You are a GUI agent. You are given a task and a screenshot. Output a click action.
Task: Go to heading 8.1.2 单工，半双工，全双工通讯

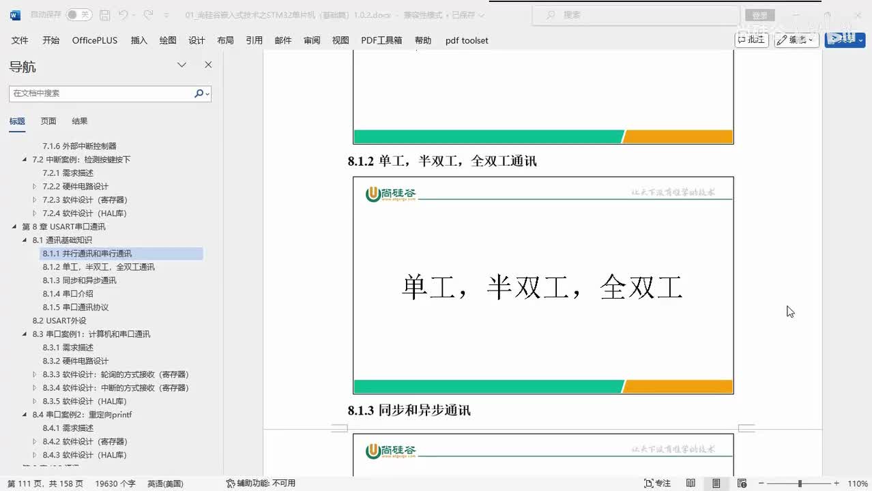98,267
